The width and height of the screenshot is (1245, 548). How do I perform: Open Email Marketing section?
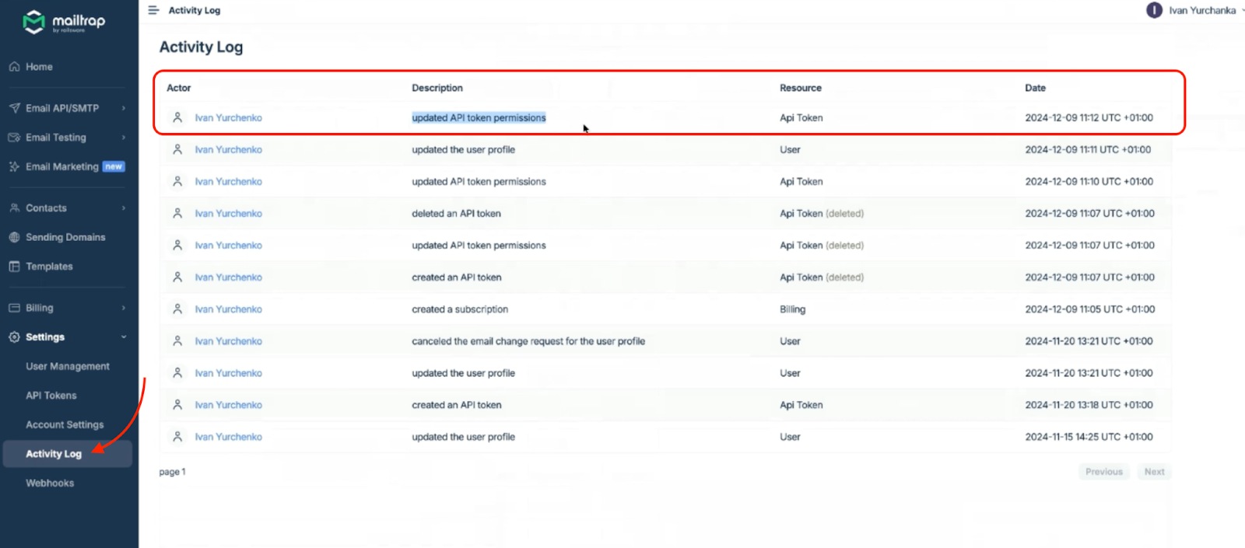coord(62,166)
